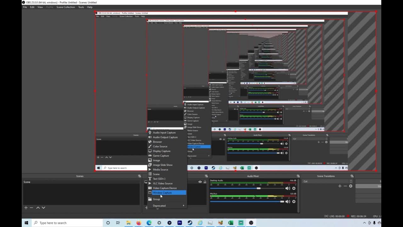Open the Scene Collection menu
The image size is (403, 227).
tap(65, 7)
